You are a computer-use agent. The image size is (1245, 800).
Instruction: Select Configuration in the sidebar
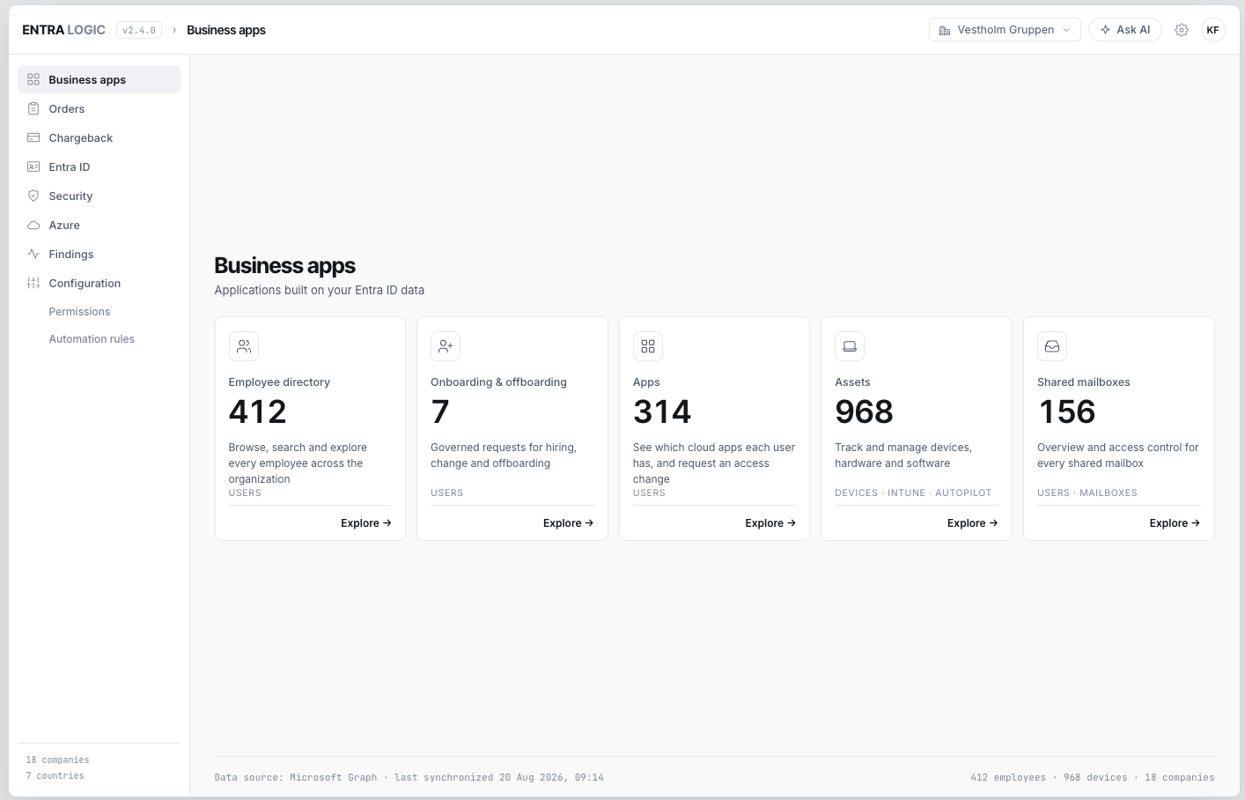click(x=99, y=283)
